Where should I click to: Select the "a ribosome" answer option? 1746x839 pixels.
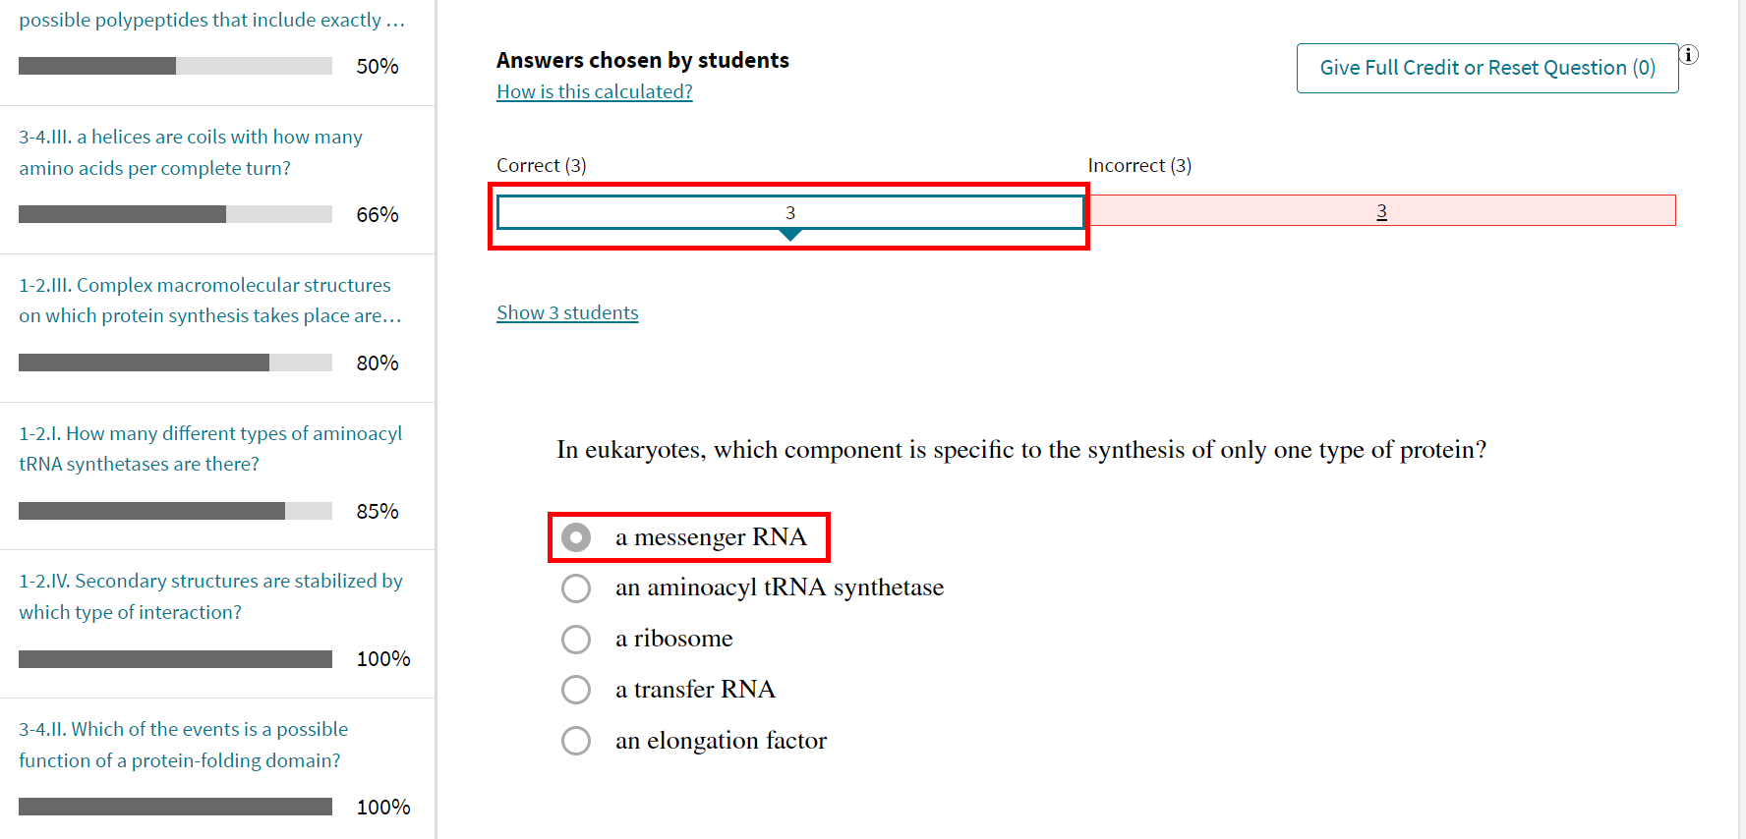click(576, 639)
